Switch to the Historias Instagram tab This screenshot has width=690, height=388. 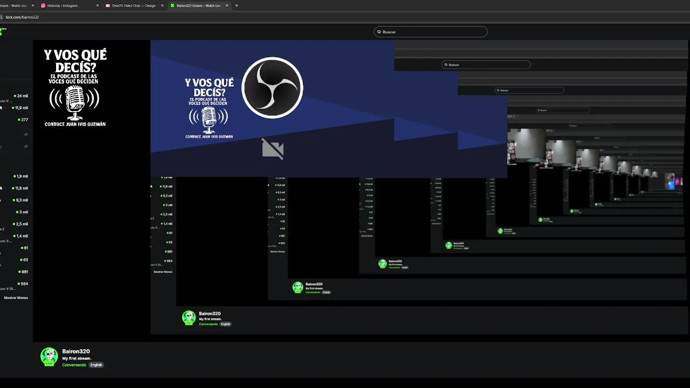point(70,5)
